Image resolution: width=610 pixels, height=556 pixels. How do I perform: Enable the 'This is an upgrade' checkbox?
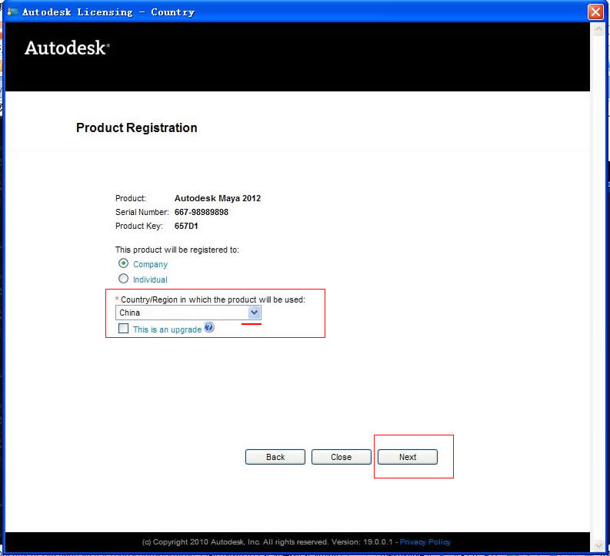pos(123,329)
